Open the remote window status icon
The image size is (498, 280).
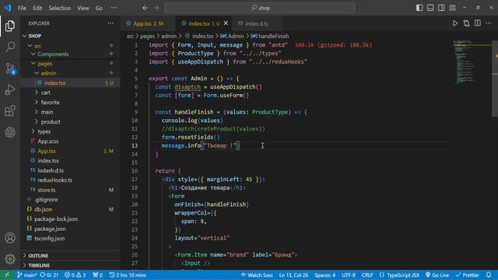pyautogui.click(x=7, y=275)
